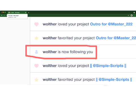The width and height of the screenshot is (136, 102).
Task: Close the Scratch Messages tab
Action: click(25, 12)
